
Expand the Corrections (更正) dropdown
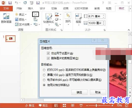(x=26, y=14)
